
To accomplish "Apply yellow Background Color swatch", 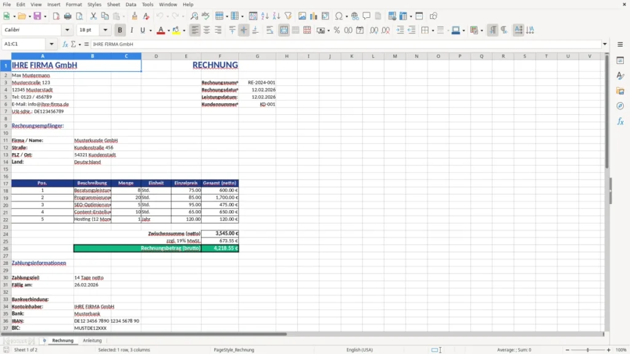I will click(176, 30).
